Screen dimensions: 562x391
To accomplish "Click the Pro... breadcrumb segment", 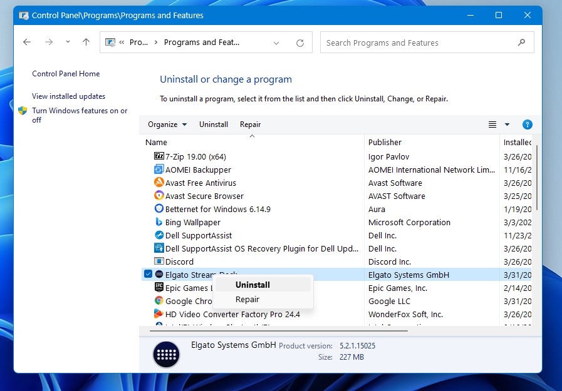I will coord(138,42).
